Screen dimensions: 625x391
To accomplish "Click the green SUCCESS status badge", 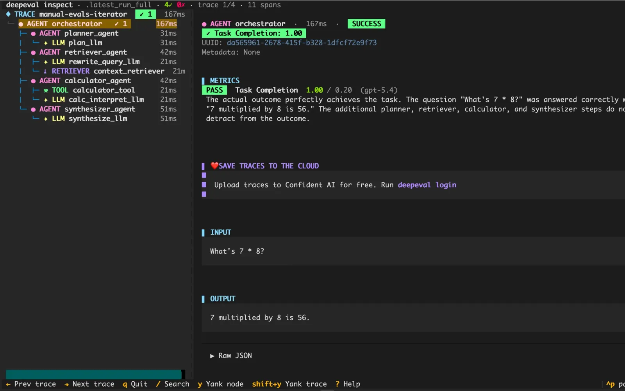I will [366, 24].
